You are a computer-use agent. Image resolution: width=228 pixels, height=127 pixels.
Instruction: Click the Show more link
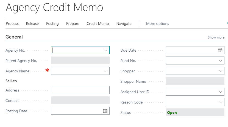click(x=216, y=37)
